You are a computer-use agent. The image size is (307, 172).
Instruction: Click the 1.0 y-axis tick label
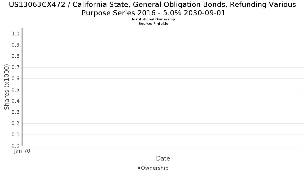[16, 34]
